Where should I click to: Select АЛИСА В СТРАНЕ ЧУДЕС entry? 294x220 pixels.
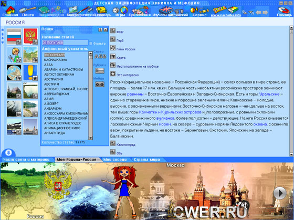click(x=62, y=123)
